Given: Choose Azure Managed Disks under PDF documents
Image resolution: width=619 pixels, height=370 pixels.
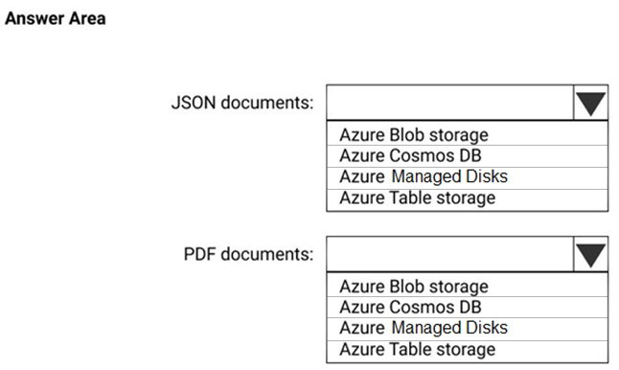Looking at the screenshot, I should (x=467, y=329).
